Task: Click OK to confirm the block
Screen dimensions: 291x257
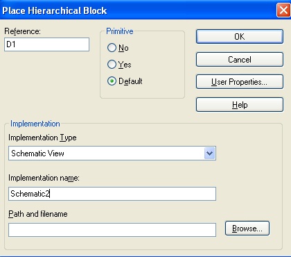Action: [240, 36]
